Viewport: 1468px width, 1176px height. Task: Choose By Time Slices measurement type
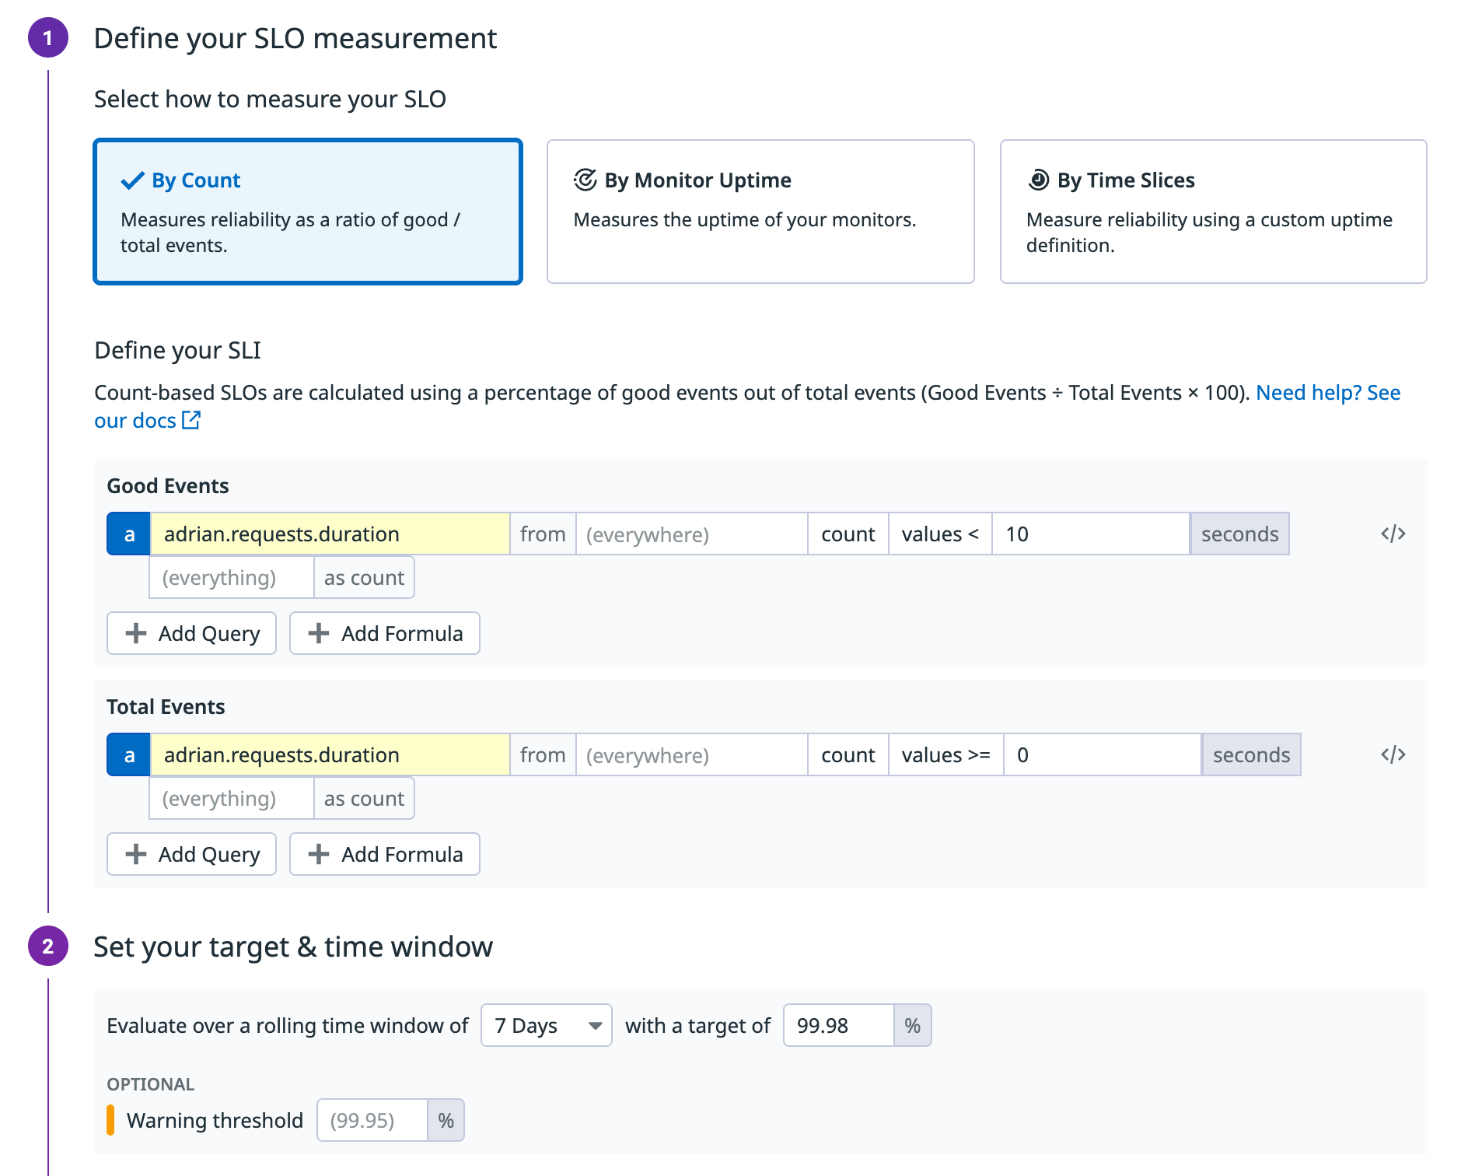click(1213, 212)
